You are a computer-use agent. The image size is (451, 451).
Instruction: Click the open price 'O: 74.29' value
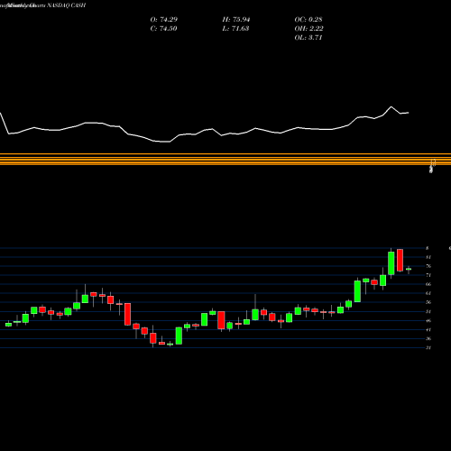[x=164, y=20]
